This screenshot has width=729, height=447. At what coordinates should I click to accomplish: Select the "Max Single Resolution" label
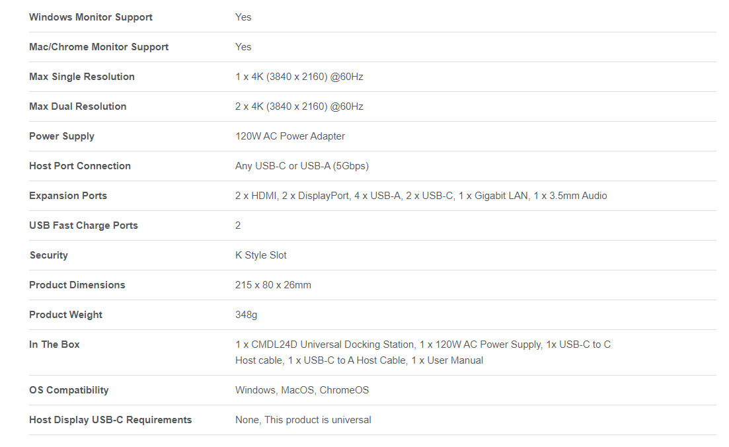(x=82, y=77)
